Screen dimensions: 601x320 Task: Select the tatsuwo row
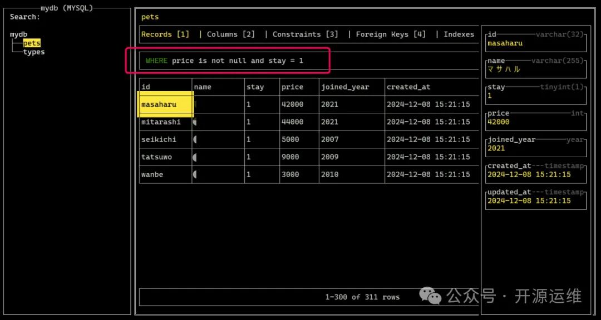click(156, 157)
